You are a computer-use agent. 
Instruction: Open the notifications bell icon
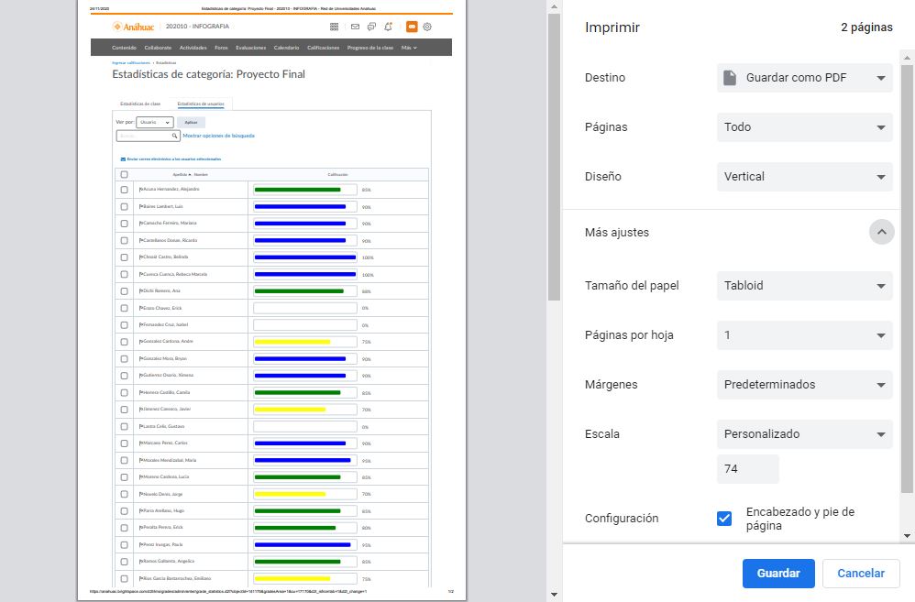(389, 27)
